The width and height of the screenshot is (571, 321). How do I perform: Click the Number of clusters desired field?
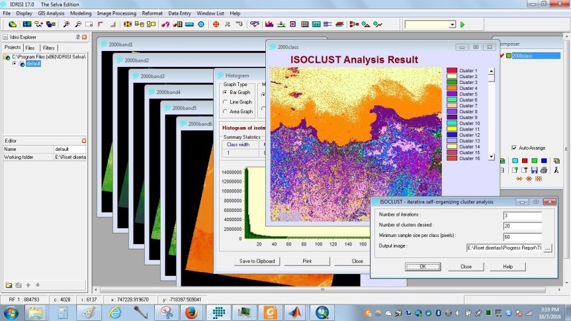click(523, 226)
